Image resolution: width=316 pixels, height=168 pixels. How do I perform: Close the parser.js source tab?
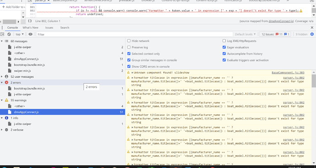pyautogui.click(x=49, y=1)
